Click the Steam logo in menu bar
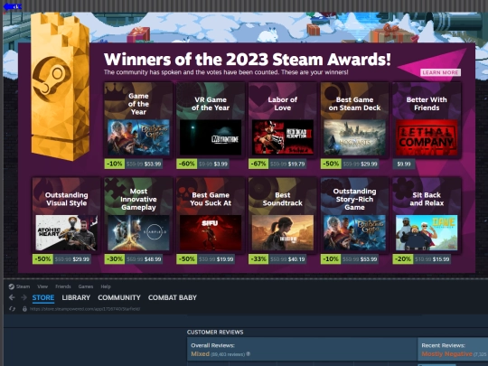Image resolution: width=488 pixels, height=366 pixels. [12, 286]
